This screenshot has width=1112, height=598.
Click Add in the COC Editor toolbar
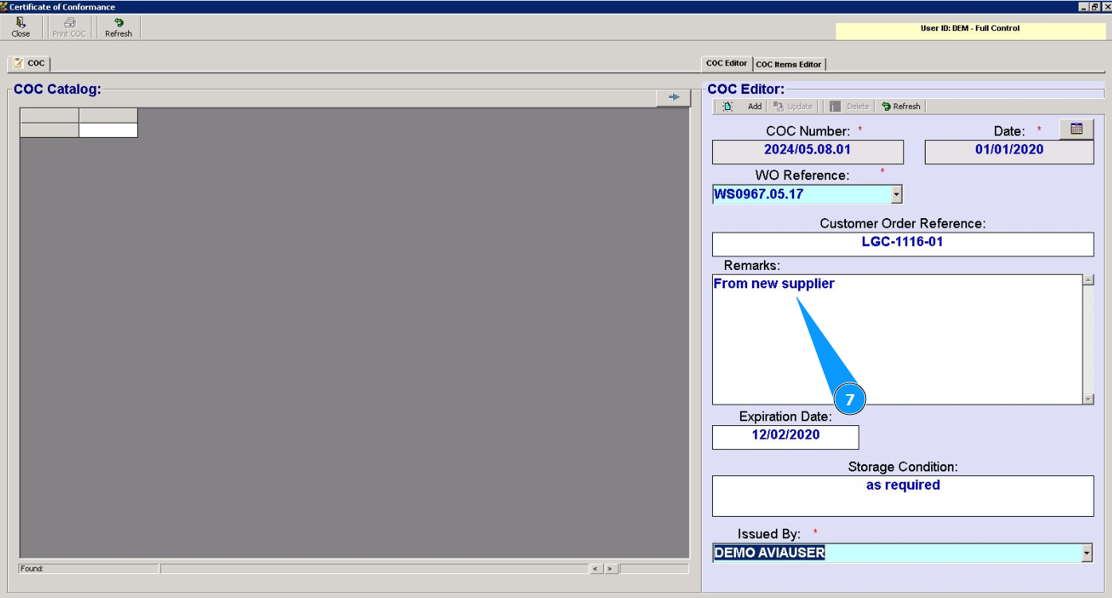click(x=754, y=107)
